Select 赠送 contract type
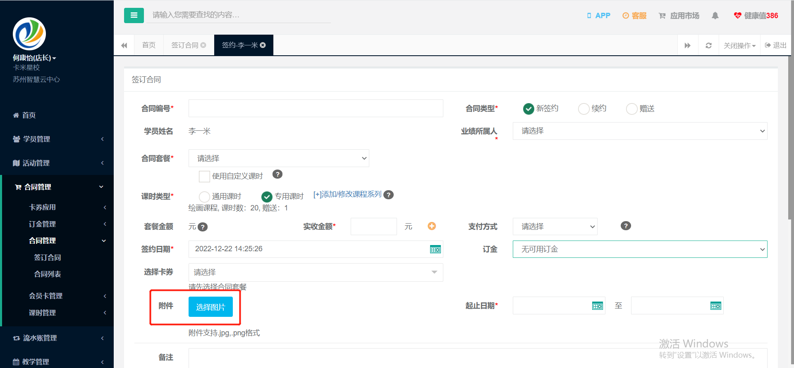 (x=631, y=109)
